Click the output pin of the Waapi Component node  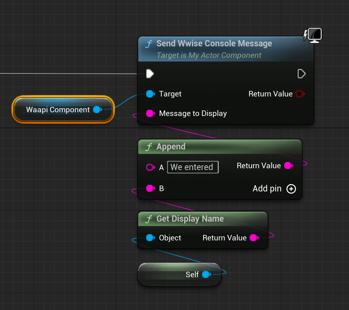pos(98,109)
